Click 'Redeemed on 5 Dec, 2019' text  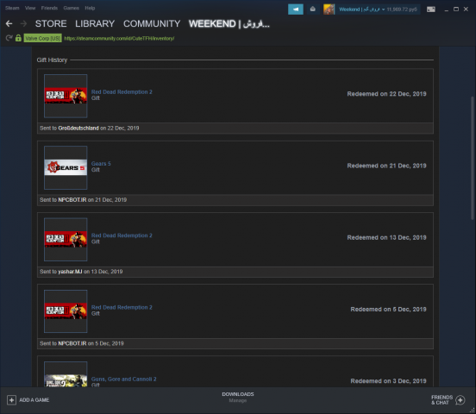coord(389,310)
